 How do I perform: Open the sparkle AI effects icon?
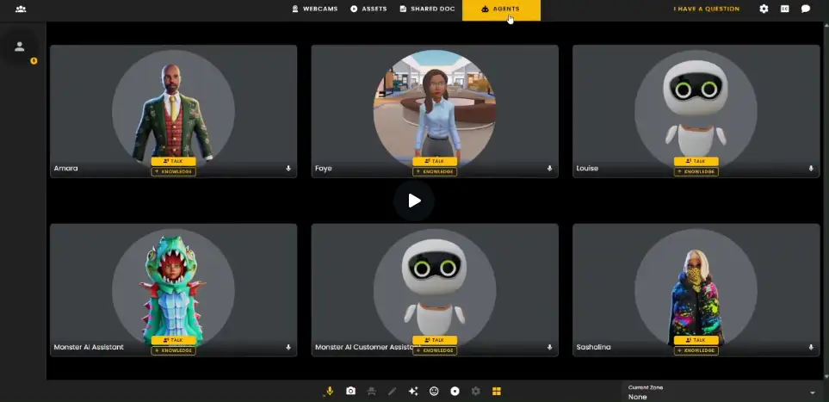tap(413, 391)
